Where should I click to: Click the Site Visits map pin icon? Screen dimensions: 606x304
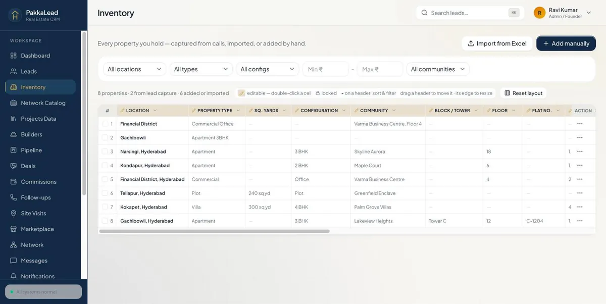[x=14, y=213]
